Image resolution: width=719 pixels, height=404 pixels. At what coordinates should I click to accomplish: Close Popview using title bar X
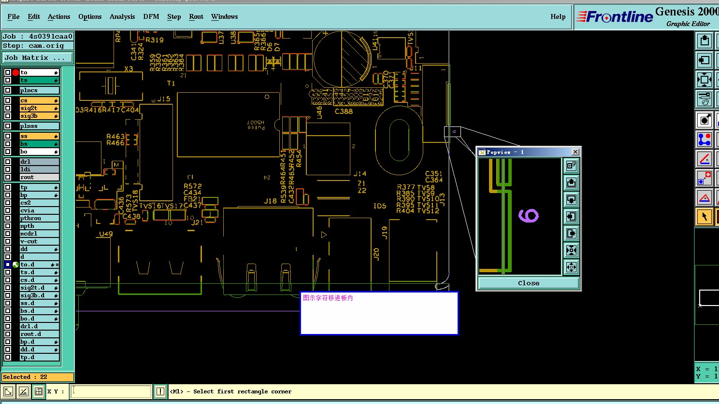(575, 152)
